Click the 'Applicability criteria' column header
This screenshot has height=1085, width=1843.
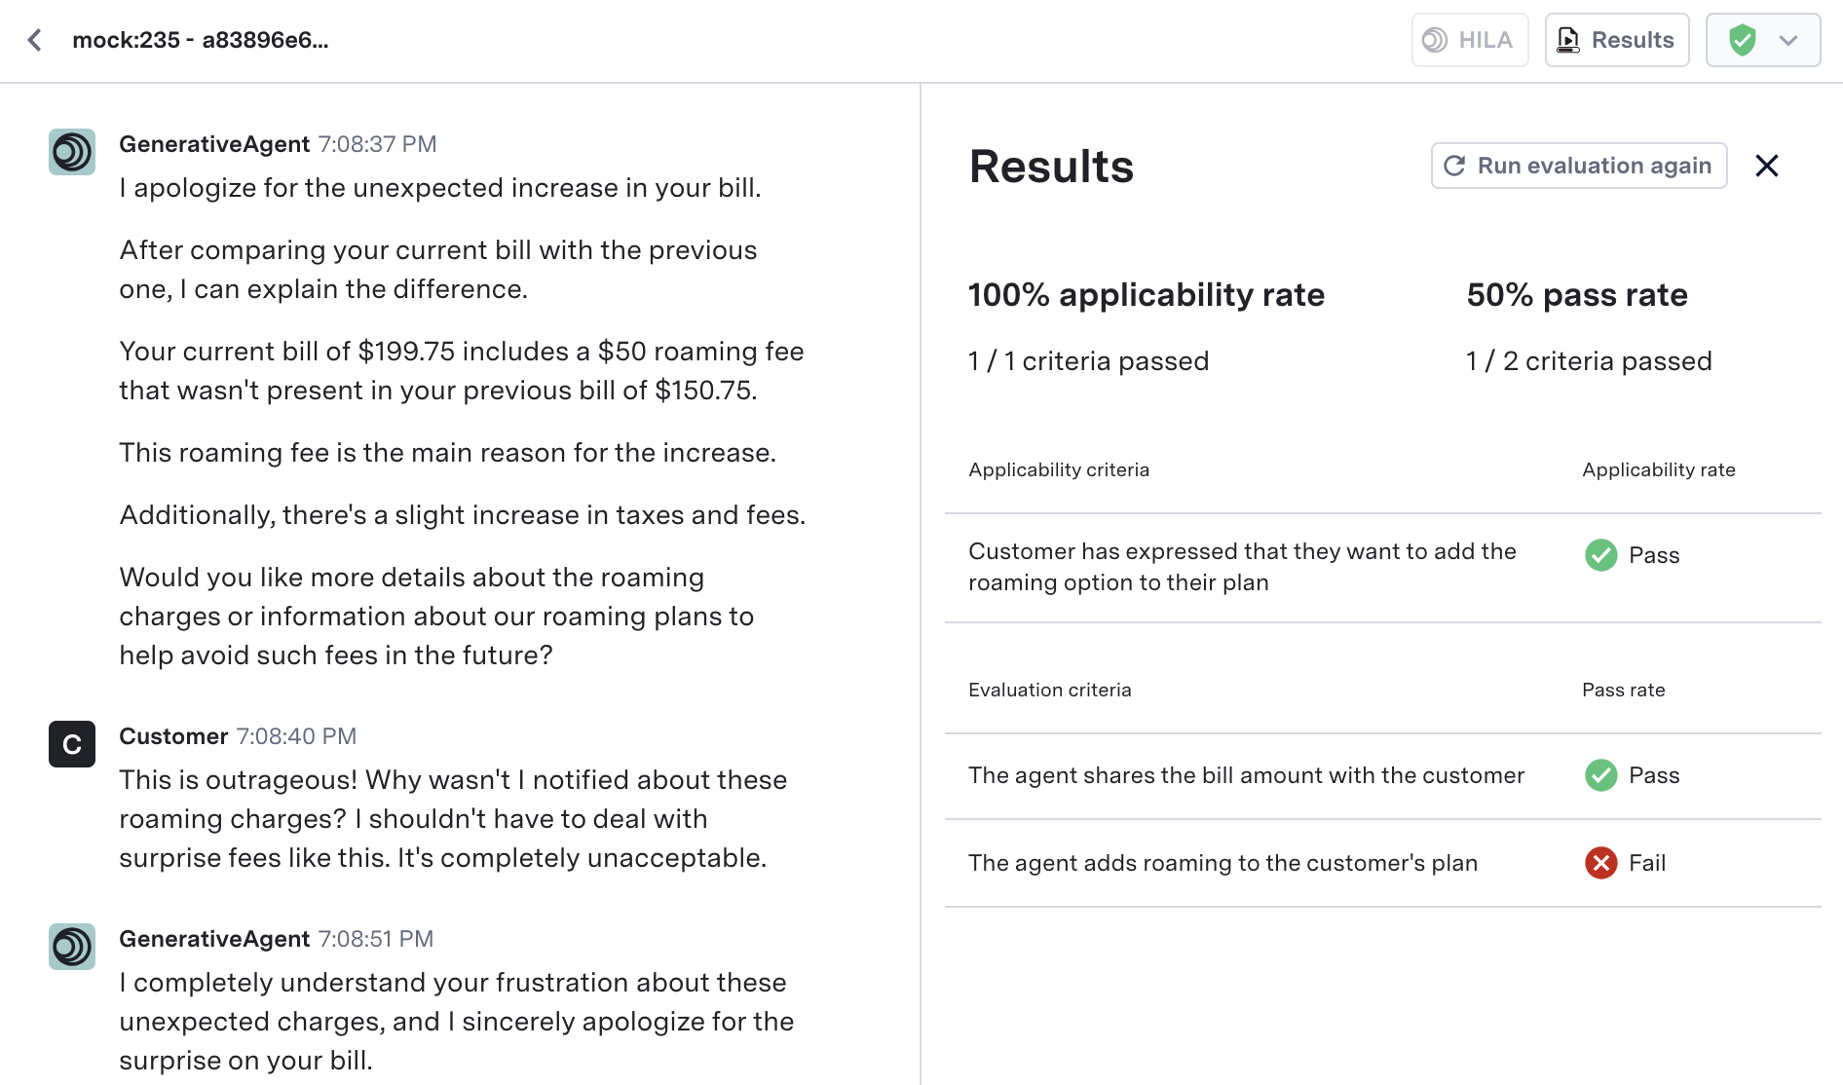coord(1058,469)
